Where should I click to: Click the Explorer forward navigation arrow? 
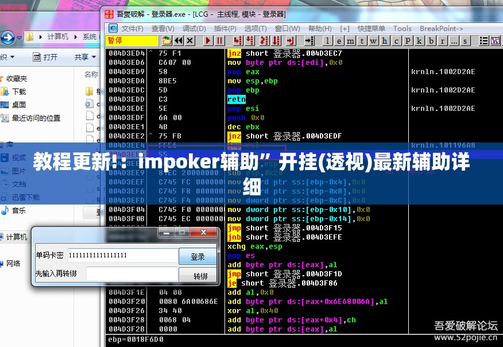[x=7, y=38]
